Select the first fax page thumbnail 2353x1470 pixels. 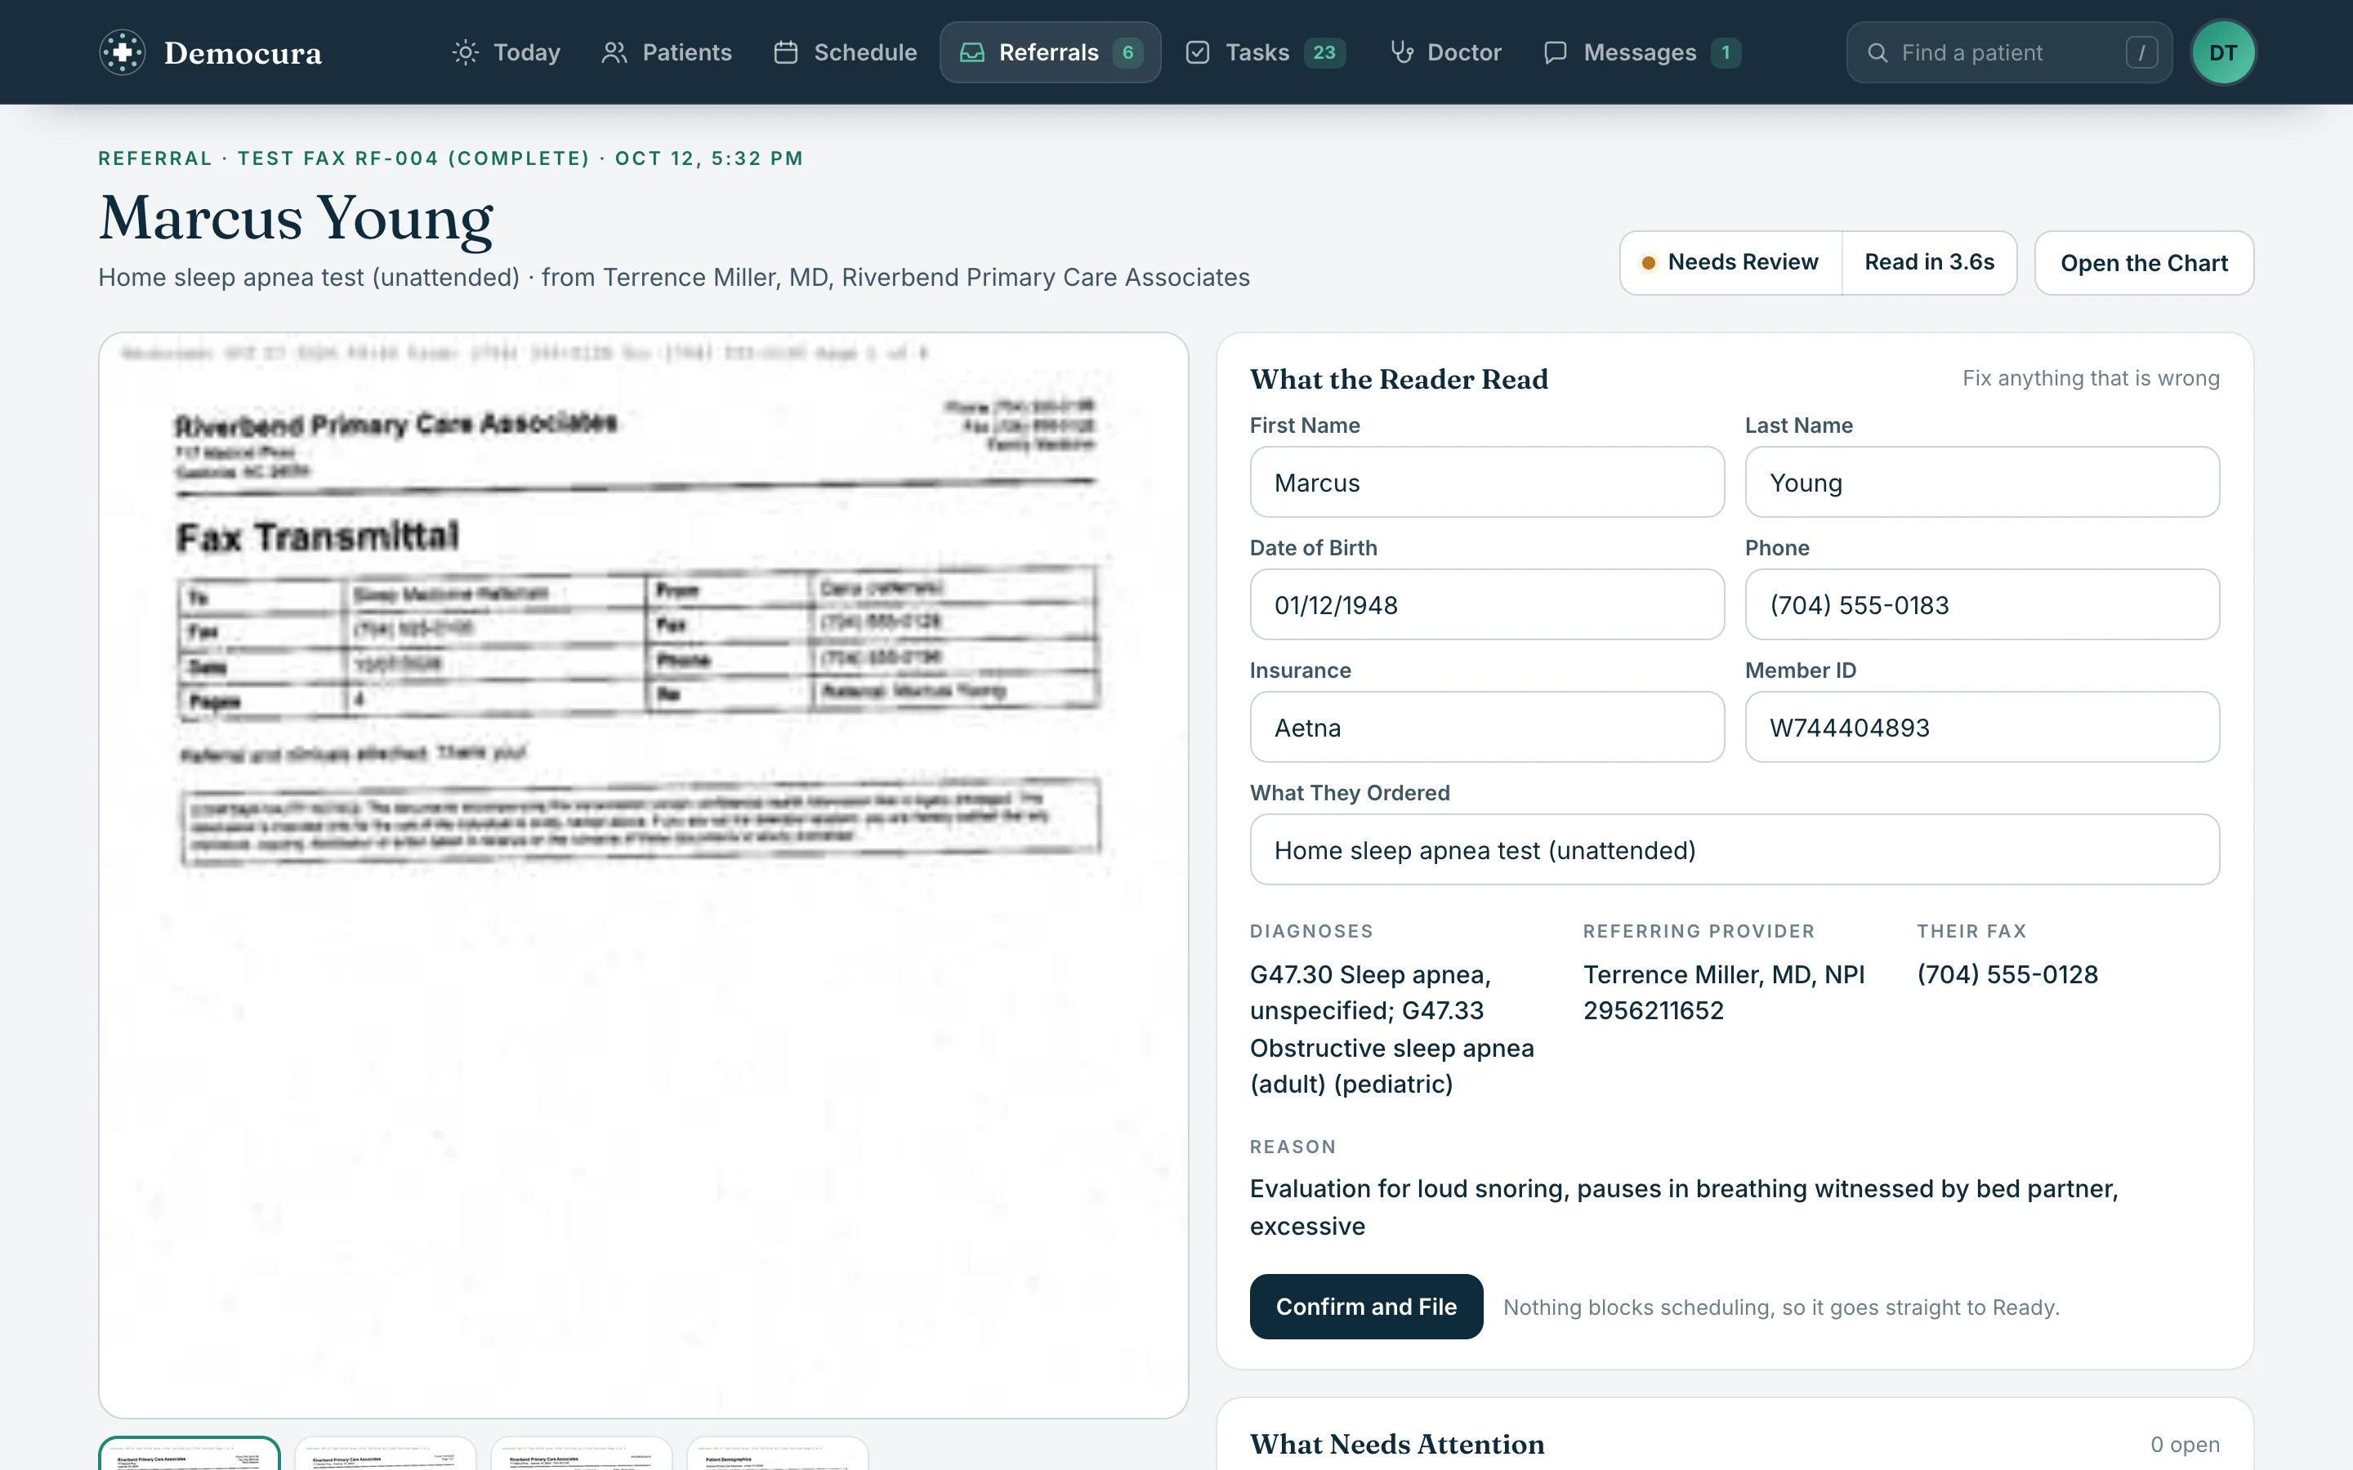[x=190, y=1453]
